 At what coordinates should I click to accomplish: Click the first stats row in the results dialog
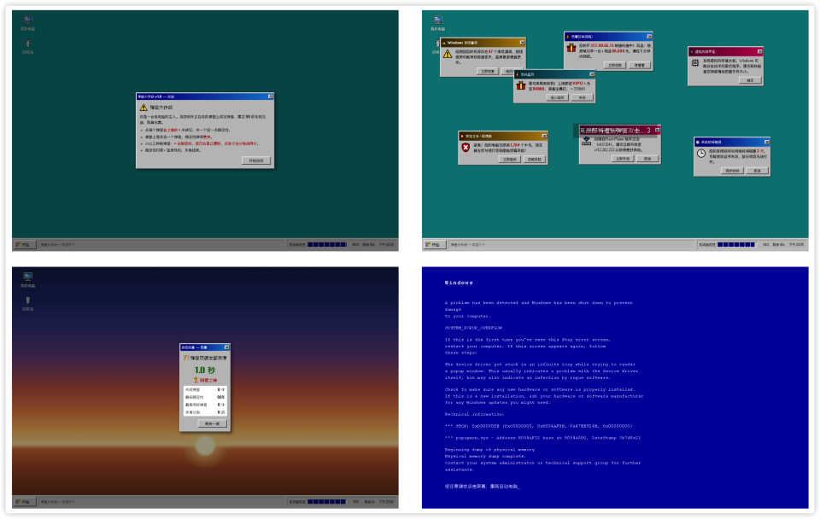(x=205, y=390)
